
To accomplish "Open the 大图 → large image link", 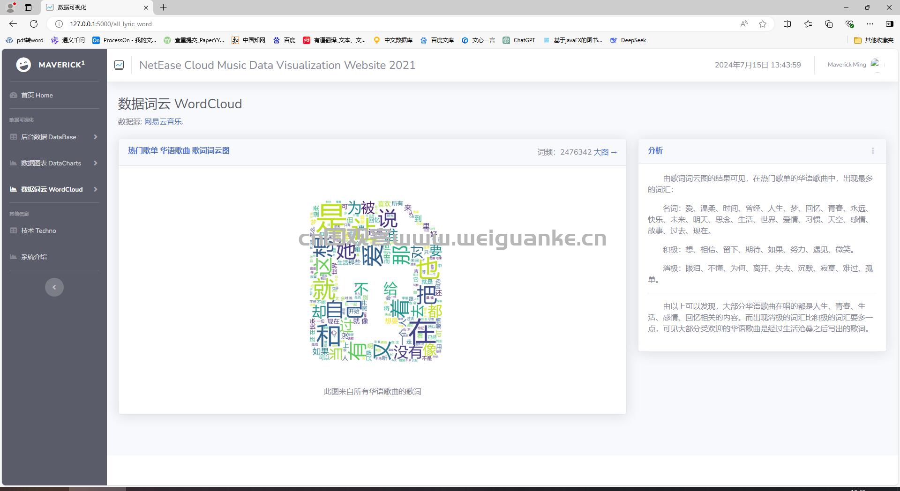I will click(605, 152).
